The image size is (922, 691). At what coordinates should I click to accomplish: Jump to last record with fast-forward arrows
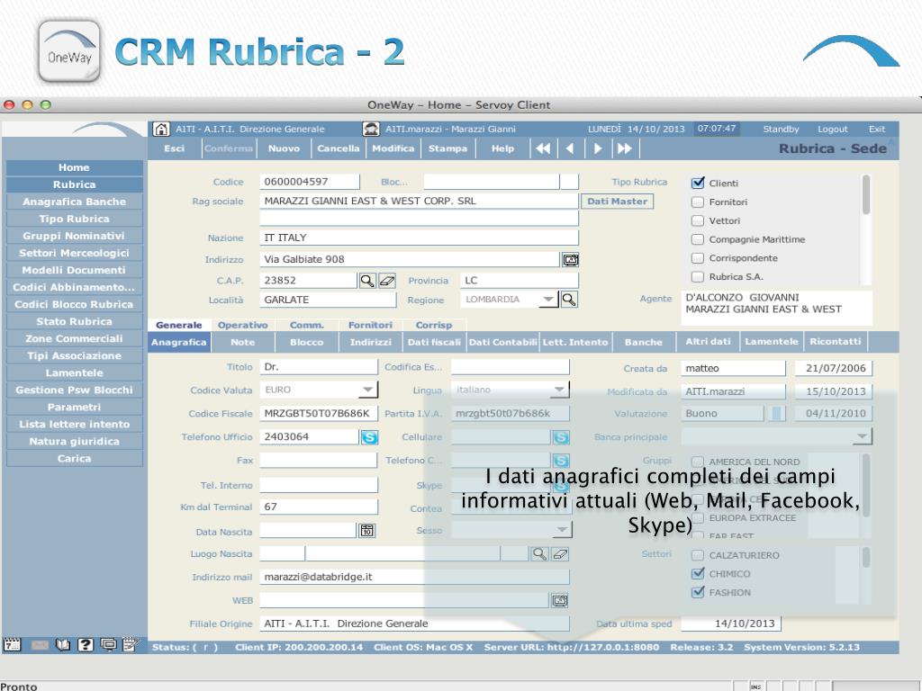(625, 148)
